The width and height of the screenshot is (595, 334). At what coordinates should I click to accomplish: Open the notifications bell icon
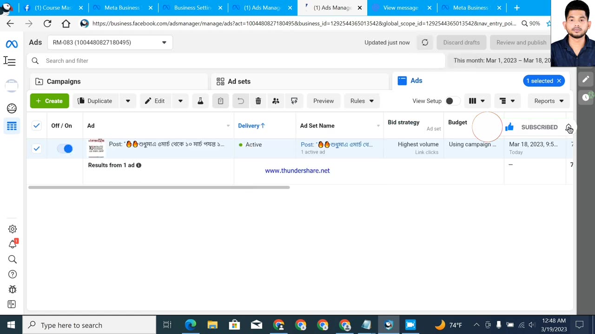pos(13,244)
